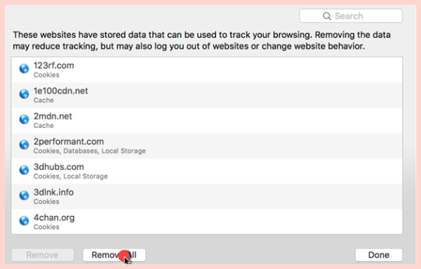Click the magnifying glass search icon

(x=327, y=16)
